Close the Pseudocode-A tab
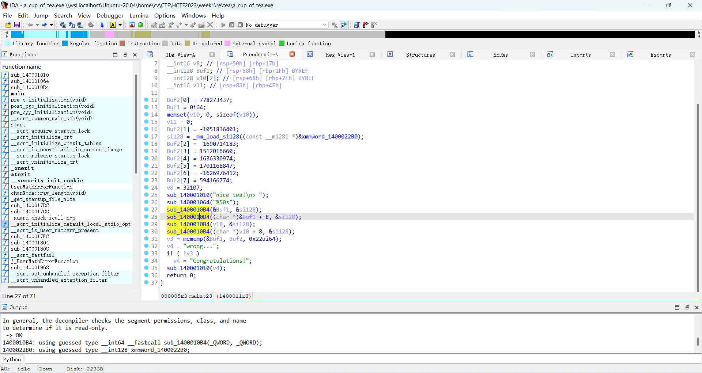The width and height of the screenshot is (702, 373). (292, 54)
